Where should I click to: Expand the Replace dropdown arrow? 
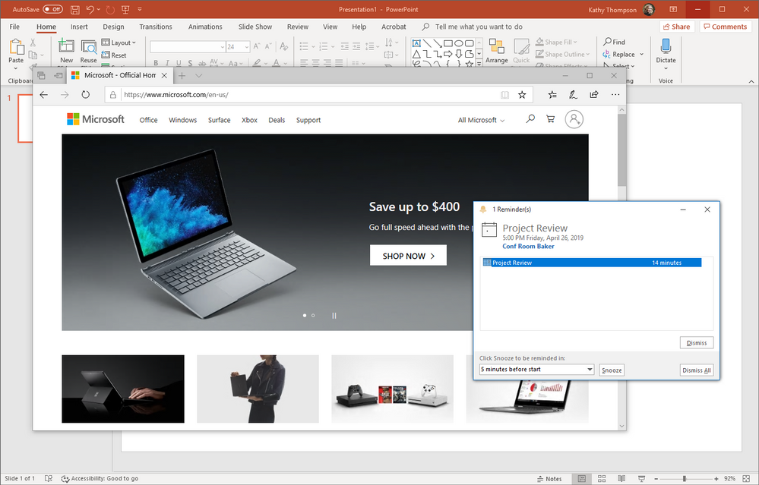tap(641, 54)
